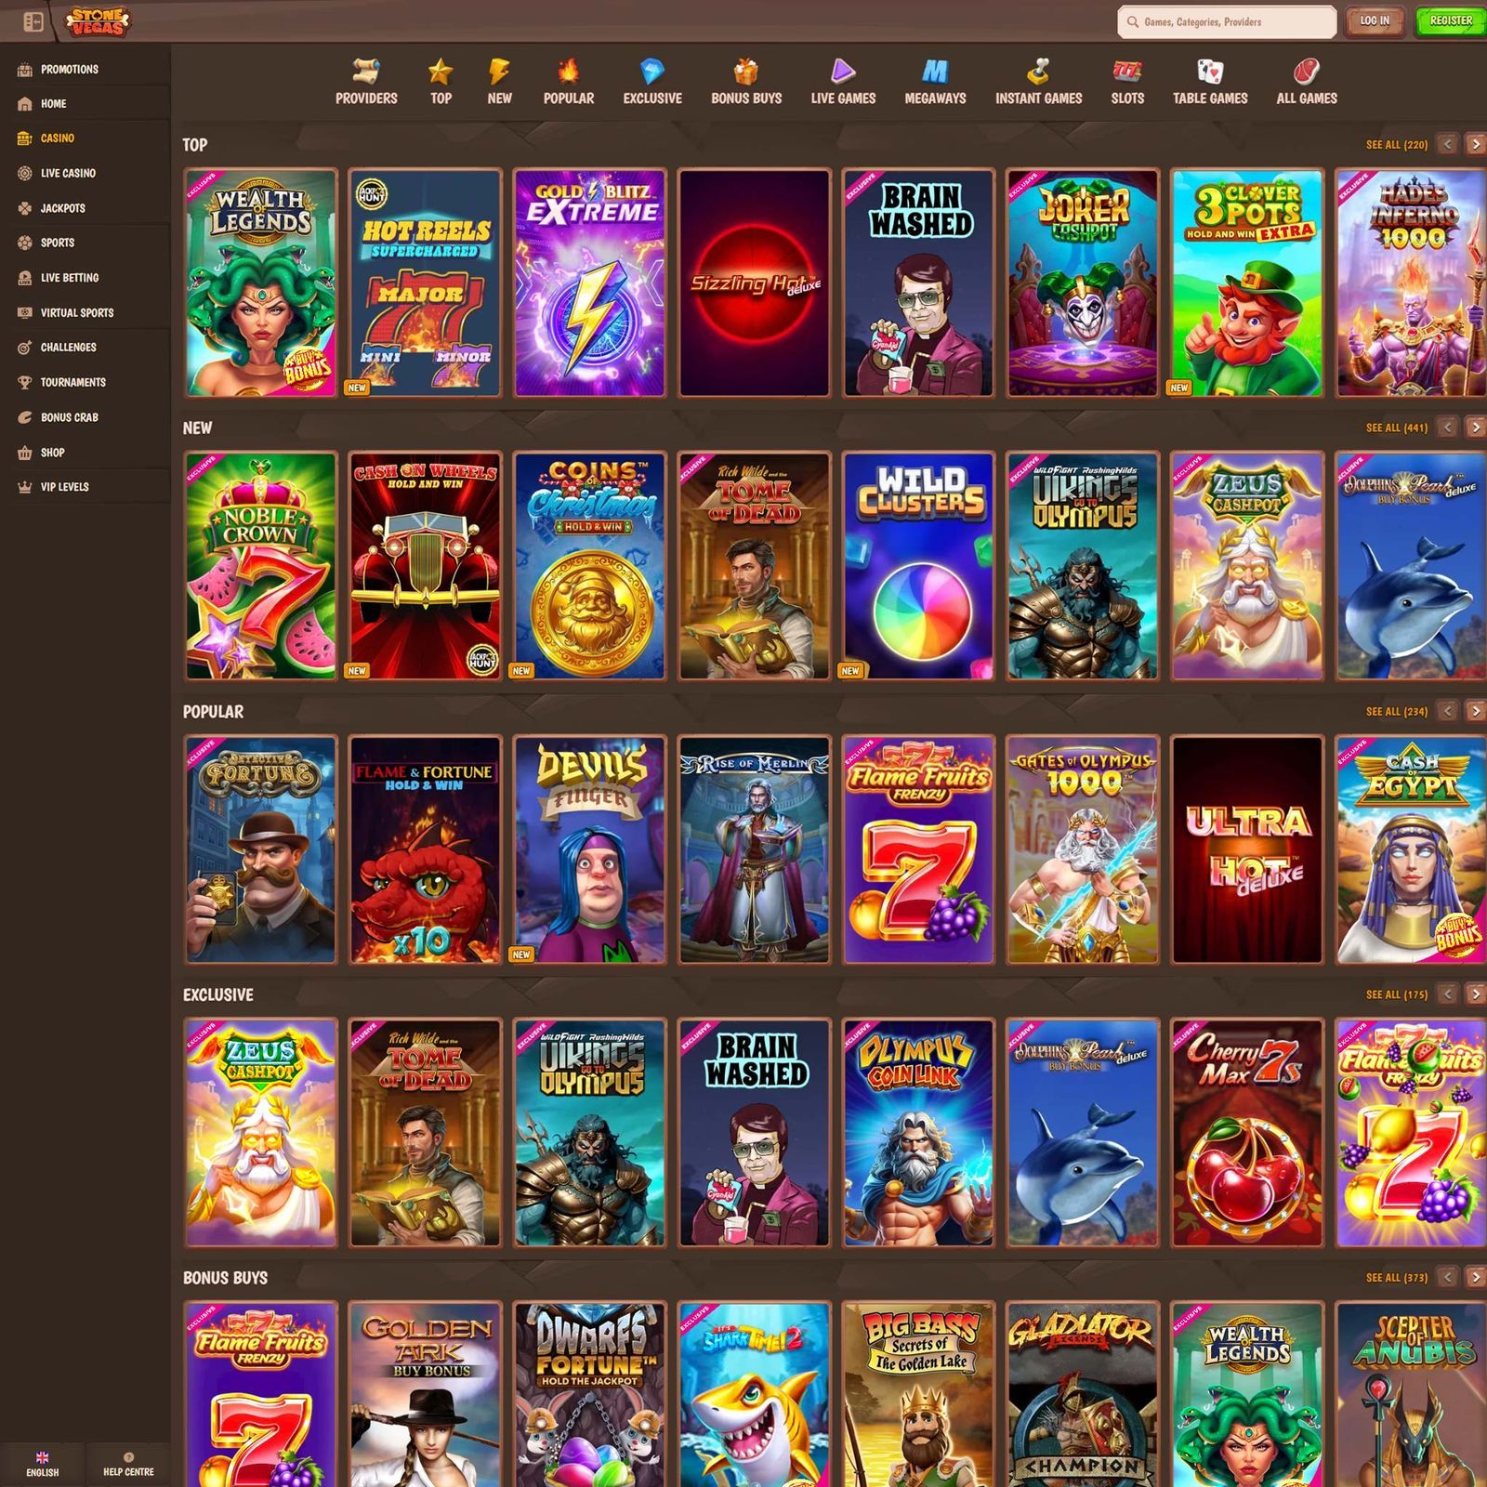Open 3 Clover Pots Extra game
The image size is (1487, 1487).
point(1247,283)
